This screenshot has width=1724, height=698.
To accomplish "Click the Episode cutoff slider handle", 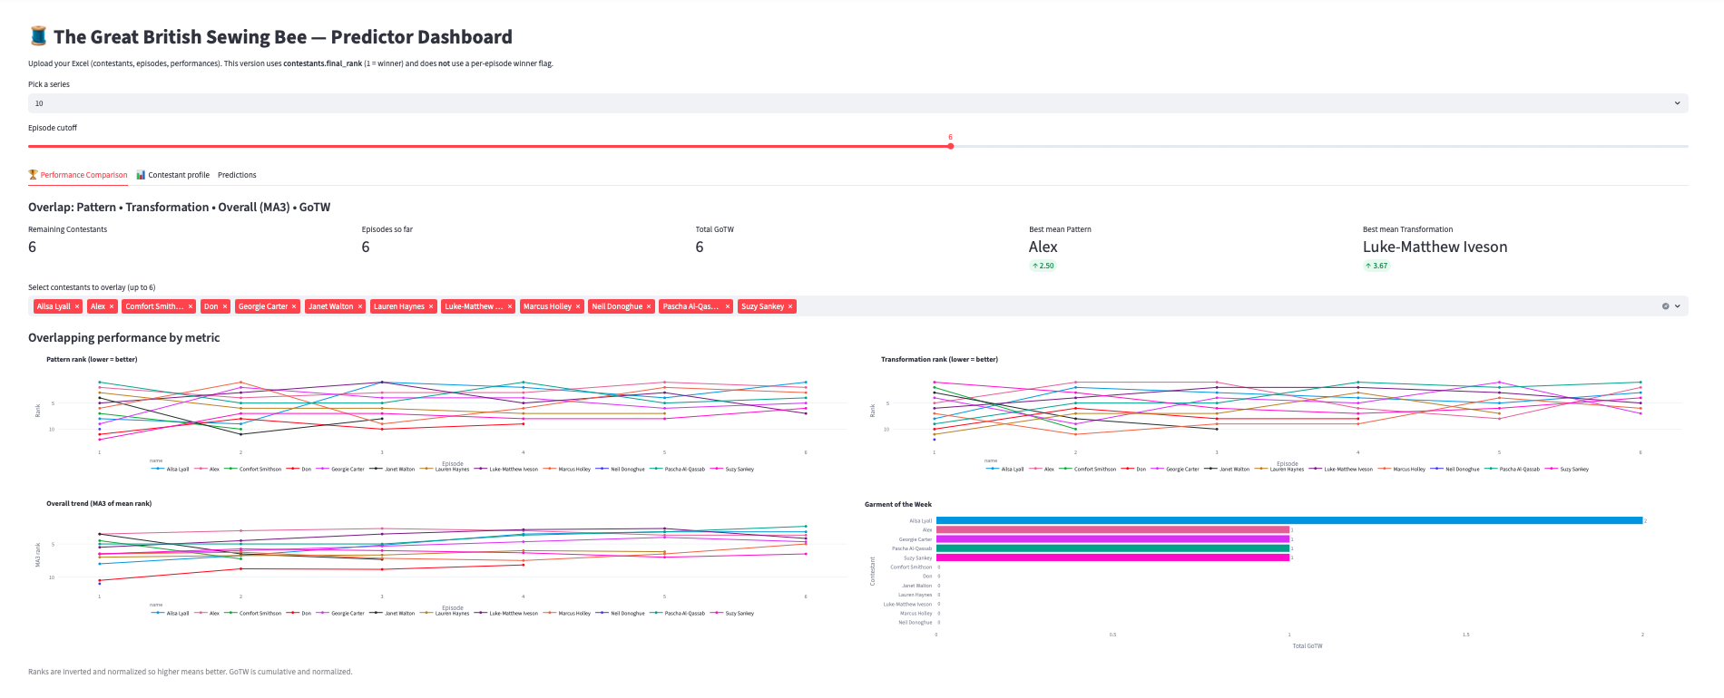I will 950,146.
